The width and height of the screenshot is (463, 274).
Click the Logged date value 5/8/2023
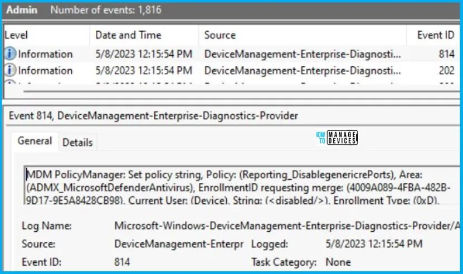tap(374, 244)
